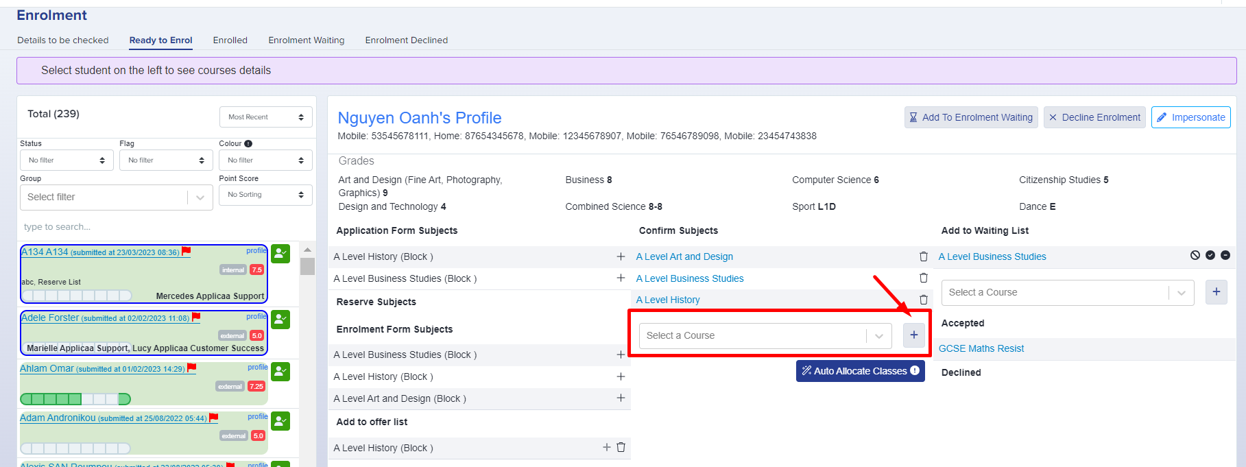The width and height of the screenshot is (1246, 467).
Task: Click student list scrollbar up arrow
Action: tap(307, 250)
